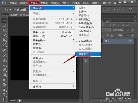Image resolution: width=138 pixels, height=103 pixels.
Task: Click the pixel layer filter icon
Action: (x=109, y=25)
